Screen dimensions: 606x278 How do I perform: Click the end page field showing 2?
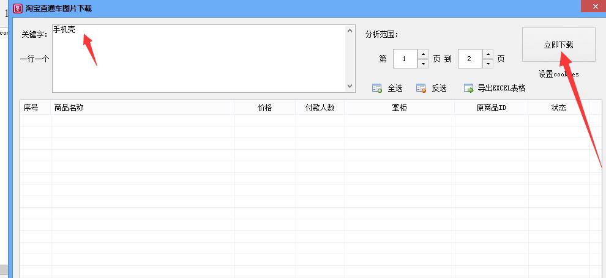click(469, 59)
